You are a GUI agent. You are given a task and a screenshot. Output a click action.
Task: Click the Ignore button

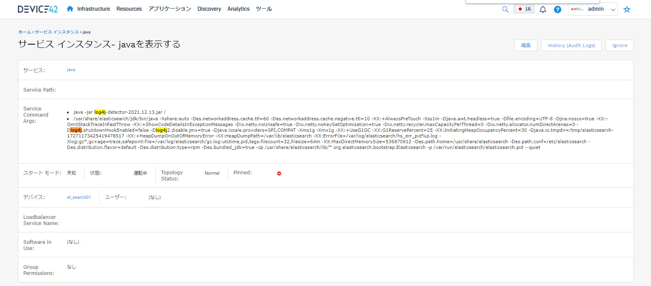[620, 45]
